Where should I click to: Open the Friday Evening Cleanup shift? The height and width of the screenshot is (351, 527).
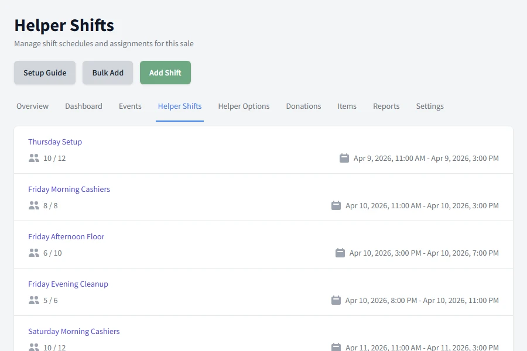click(69, 284)
